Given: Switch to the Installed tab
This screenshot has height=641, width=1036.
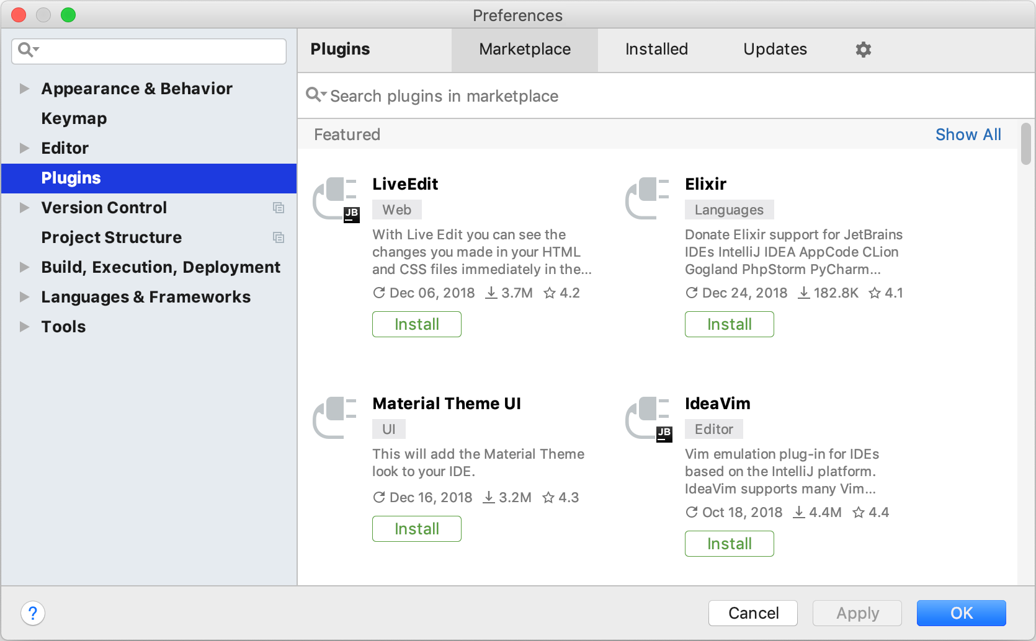Looking at the screenshot, I should (656, 50).
